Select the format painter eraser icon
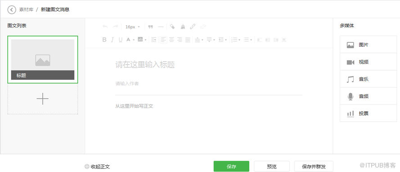The height and width of the screenshot is (172, 400). tap(172, 27)
